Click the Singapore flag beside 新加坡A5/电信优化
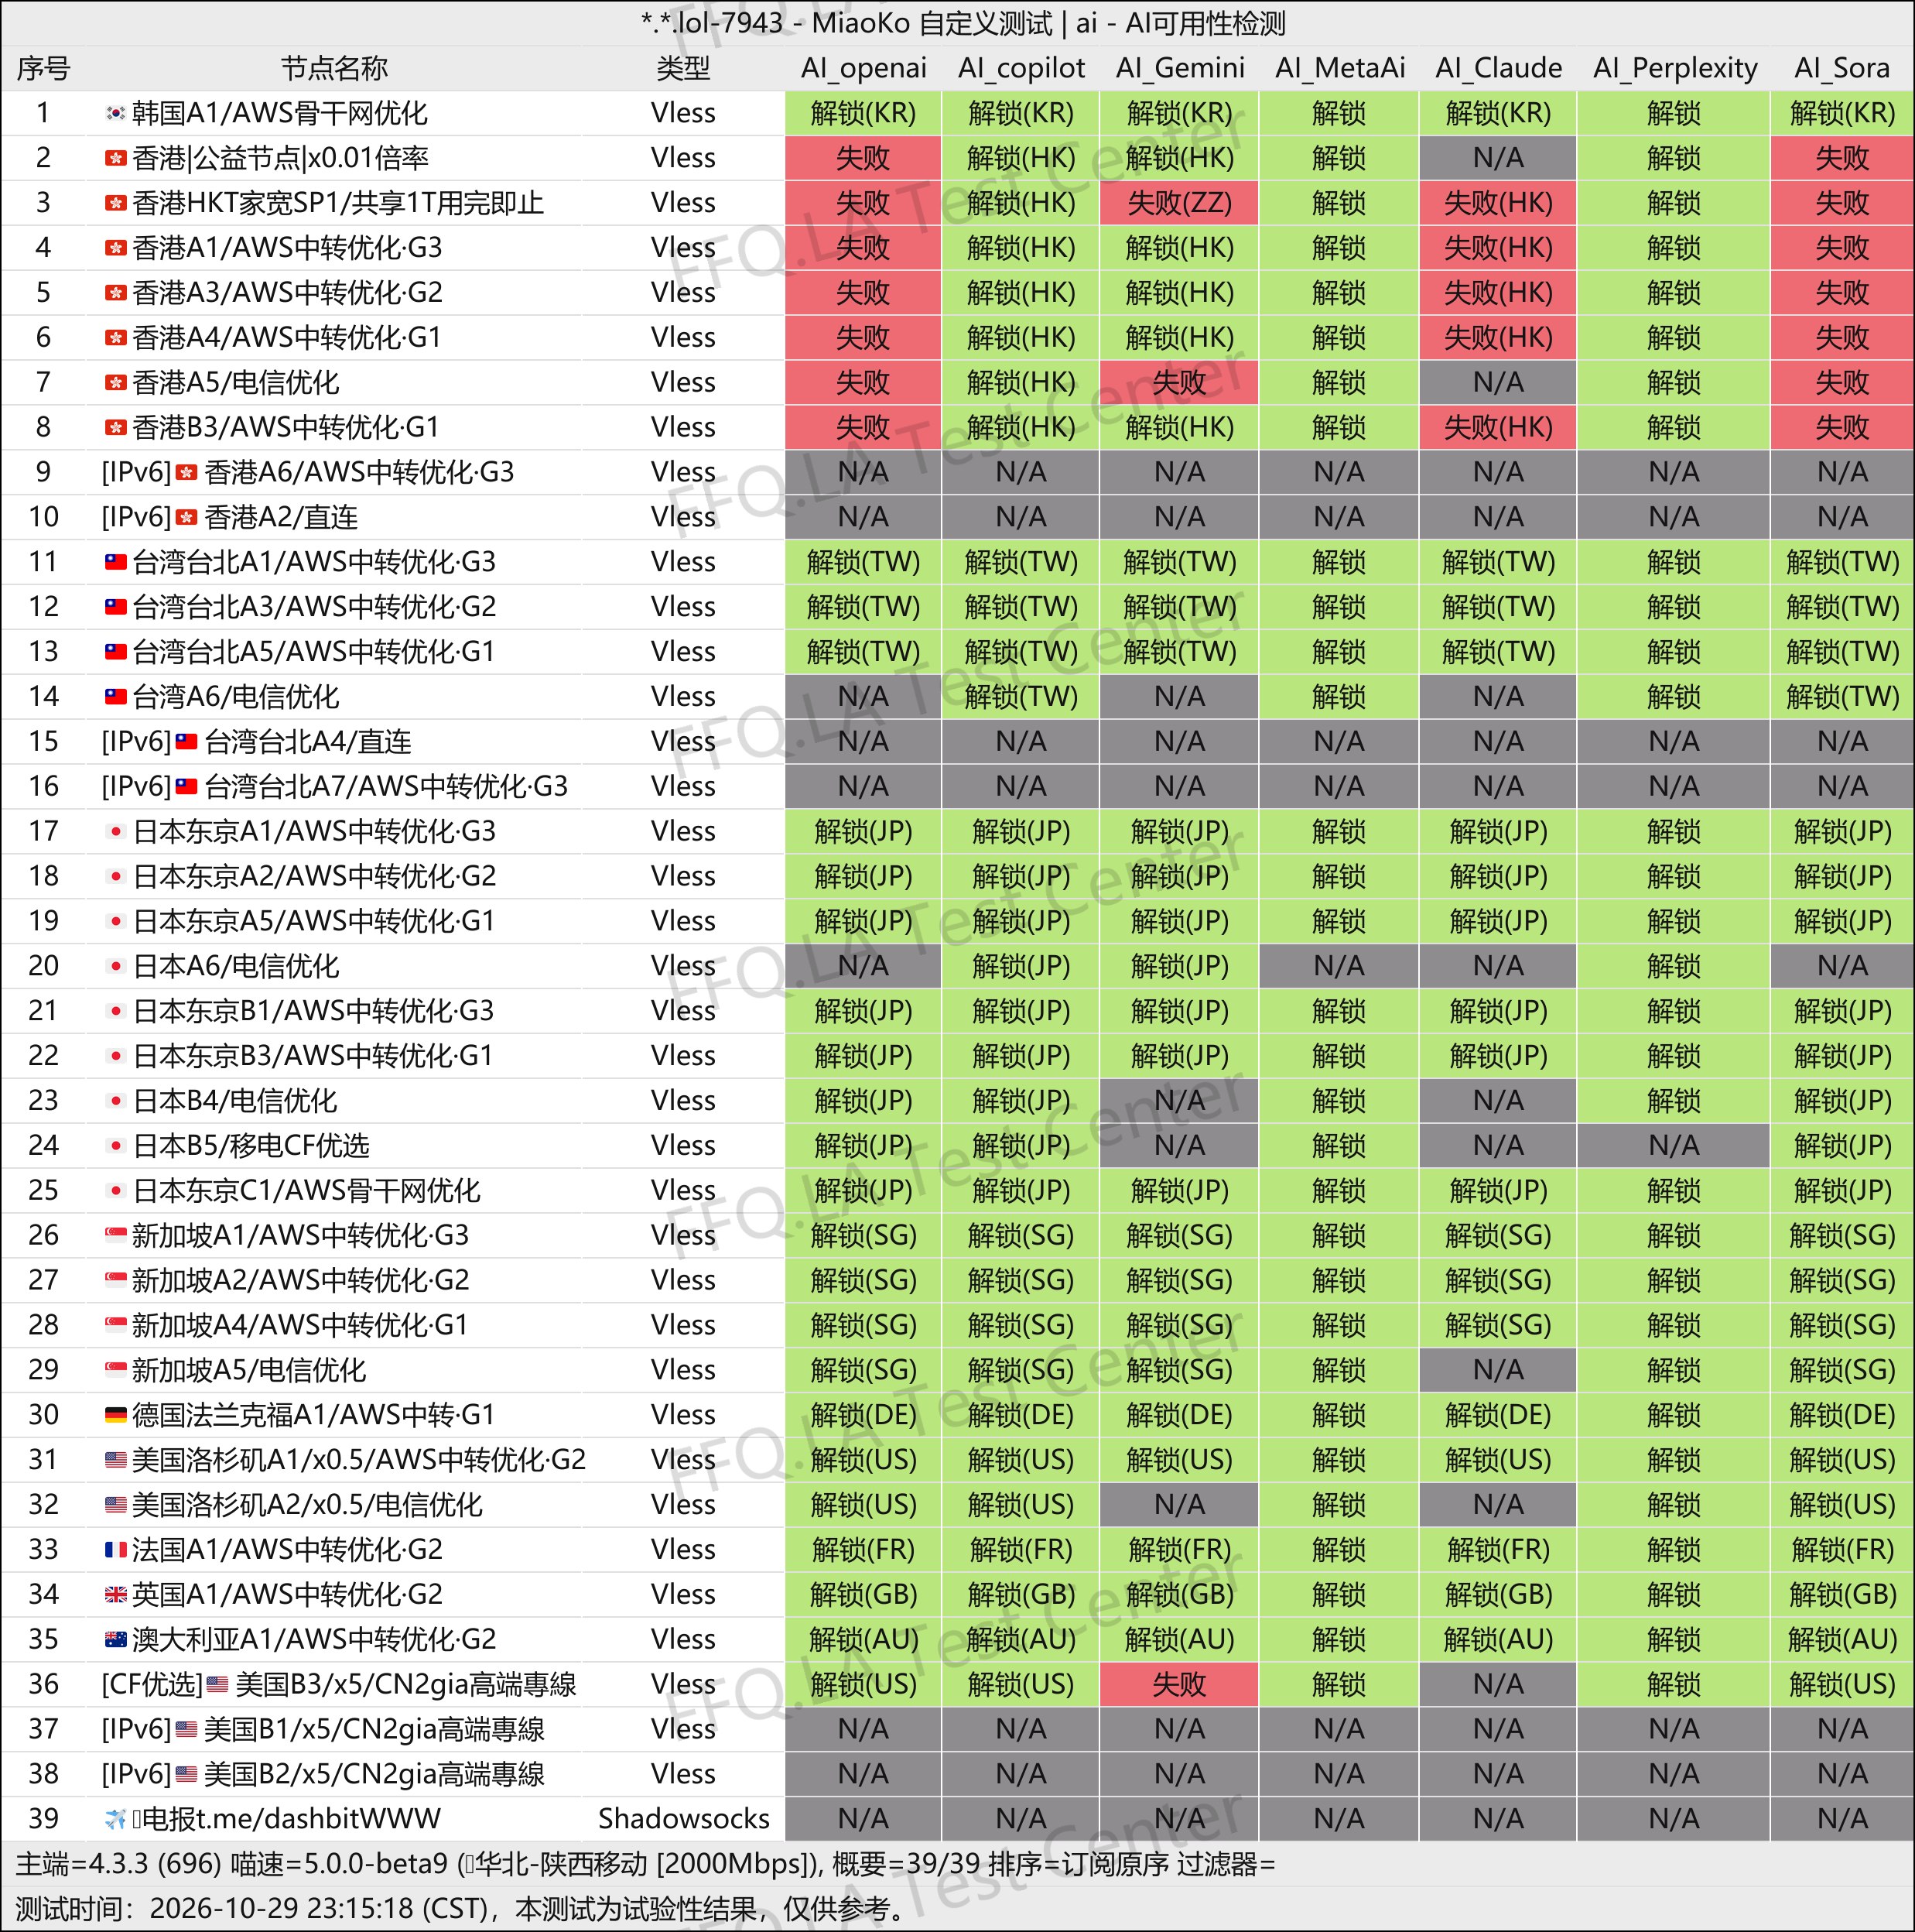 pyautogui.click(x=116, y=1369)
